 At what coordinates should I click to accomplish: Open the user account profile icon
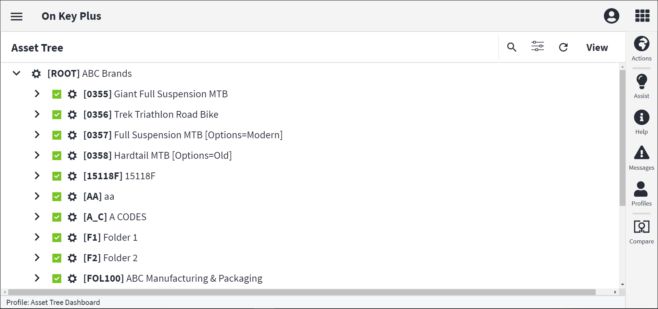click(x=611, y=16)
